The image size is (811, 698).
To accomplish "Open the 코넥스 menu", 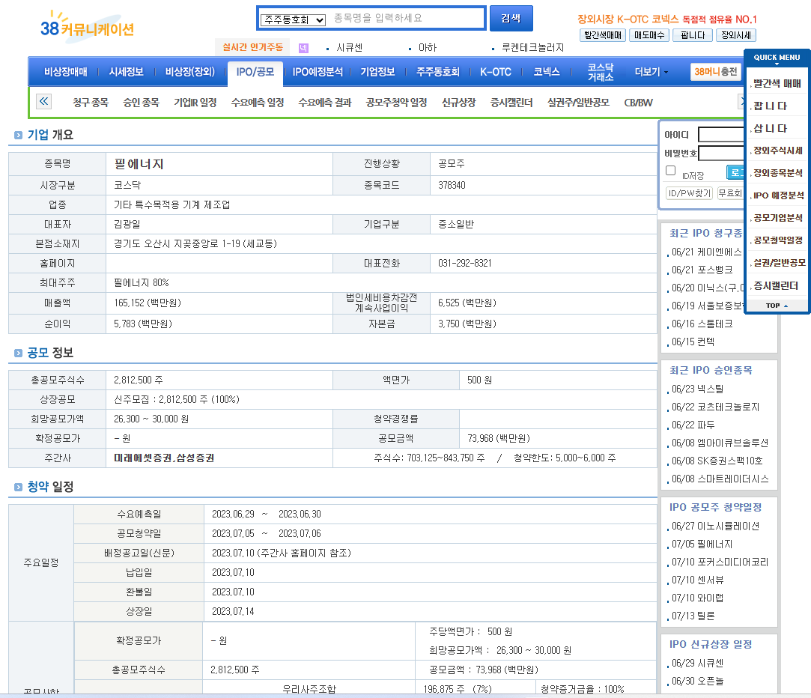I will (x=547, y=72).
